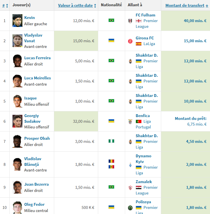Open Sudakov's 6,75 mio. € loan fee
The height and width of the screenshot is (214, 210).
(197, 124)
